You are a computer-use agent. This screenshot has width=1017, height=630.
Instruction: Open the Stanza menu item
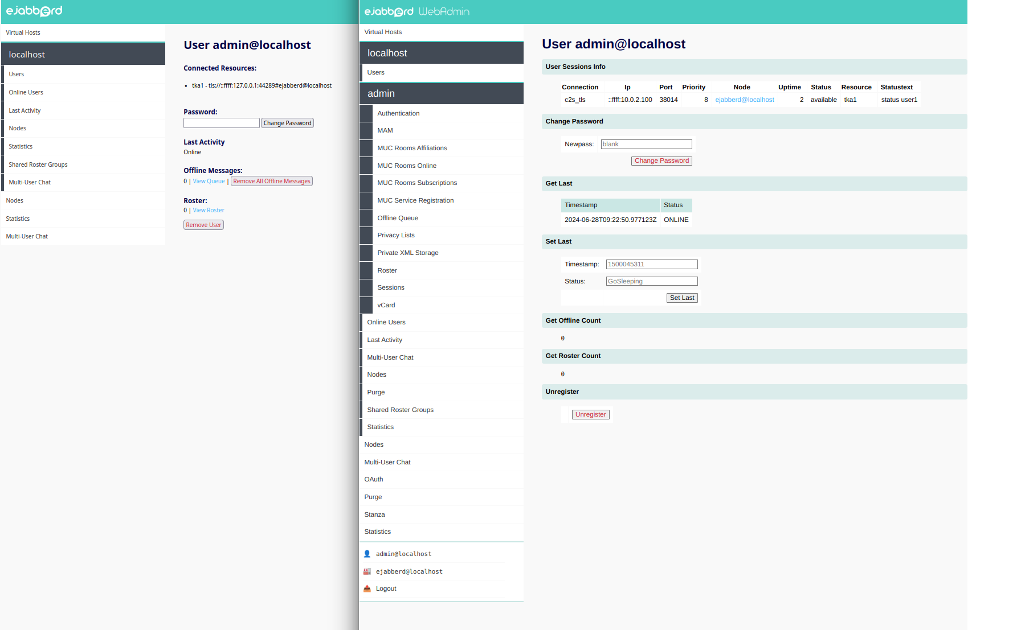pyautogui.click(x=374, y=514)
